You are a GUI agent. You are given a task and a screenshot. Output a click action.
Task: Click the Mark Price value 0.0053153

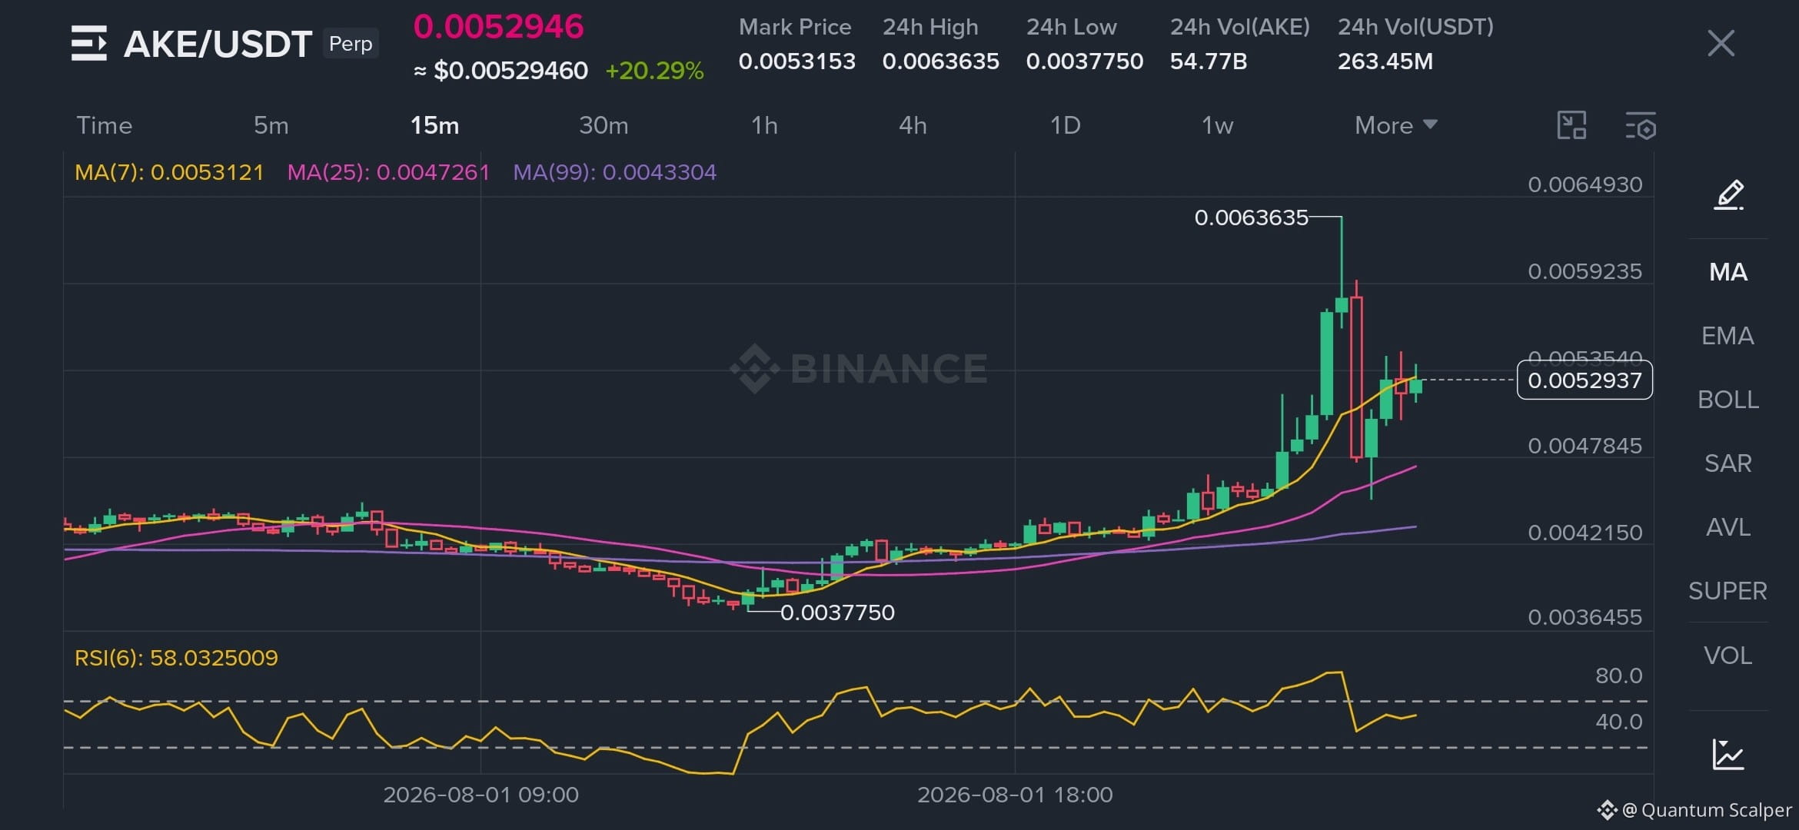pos(797,61)
